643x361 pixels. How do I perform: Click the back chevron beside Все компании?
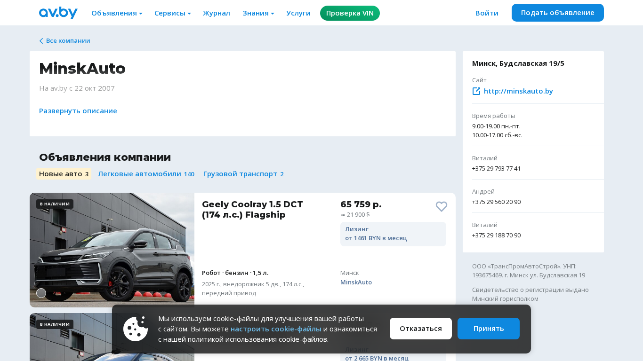pyautogui.click(x=41, y=41)
